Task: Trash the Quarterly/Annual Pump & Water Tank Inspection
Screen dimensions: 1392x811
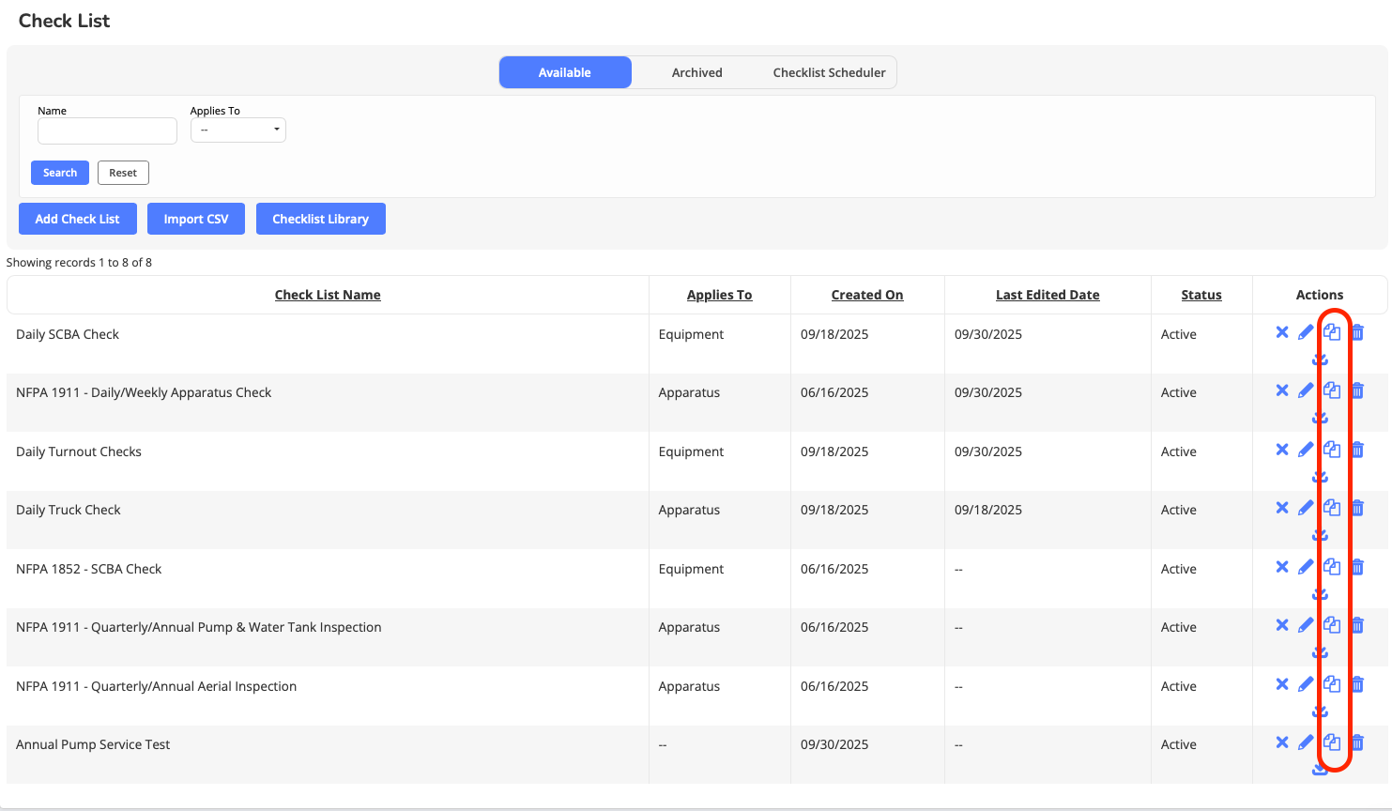Action: [1357, 626]
